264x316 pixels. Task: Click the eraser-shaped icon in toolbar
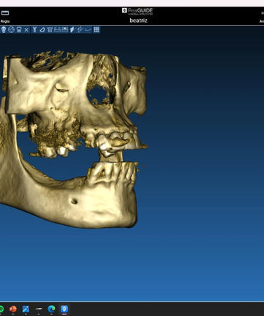coord(42,30)
